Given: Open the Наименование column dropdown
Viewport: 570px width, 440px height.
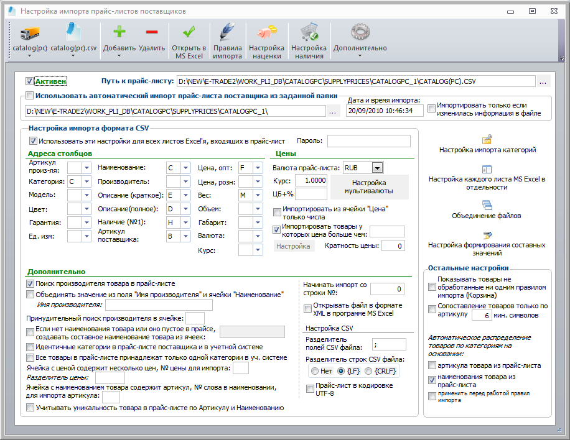Looking at the screenshot, I should [186, 168].
